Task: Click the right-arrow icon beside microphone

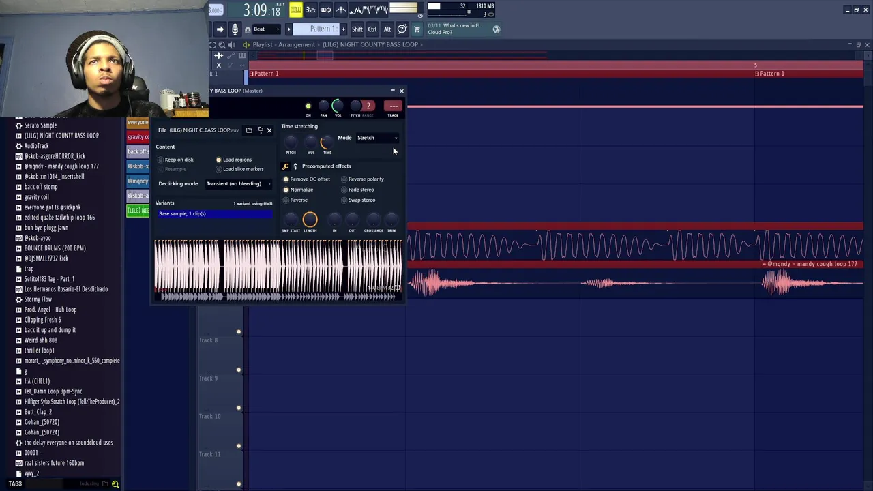Action: tap(220, 29)
